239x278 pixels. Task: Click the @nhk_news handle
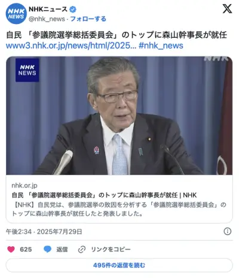[x=47, y=19]
